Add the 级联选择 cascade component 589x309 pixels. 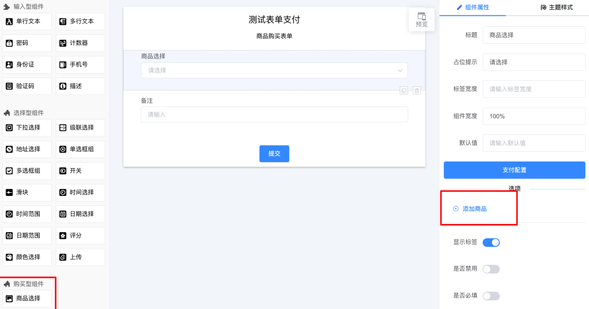[x=80, y=128]
